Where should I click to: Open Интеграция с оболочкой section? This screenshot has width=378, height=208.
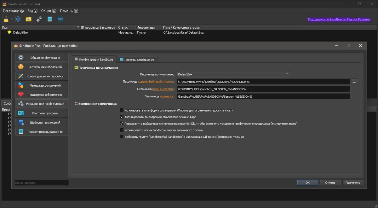click(42, 67)
